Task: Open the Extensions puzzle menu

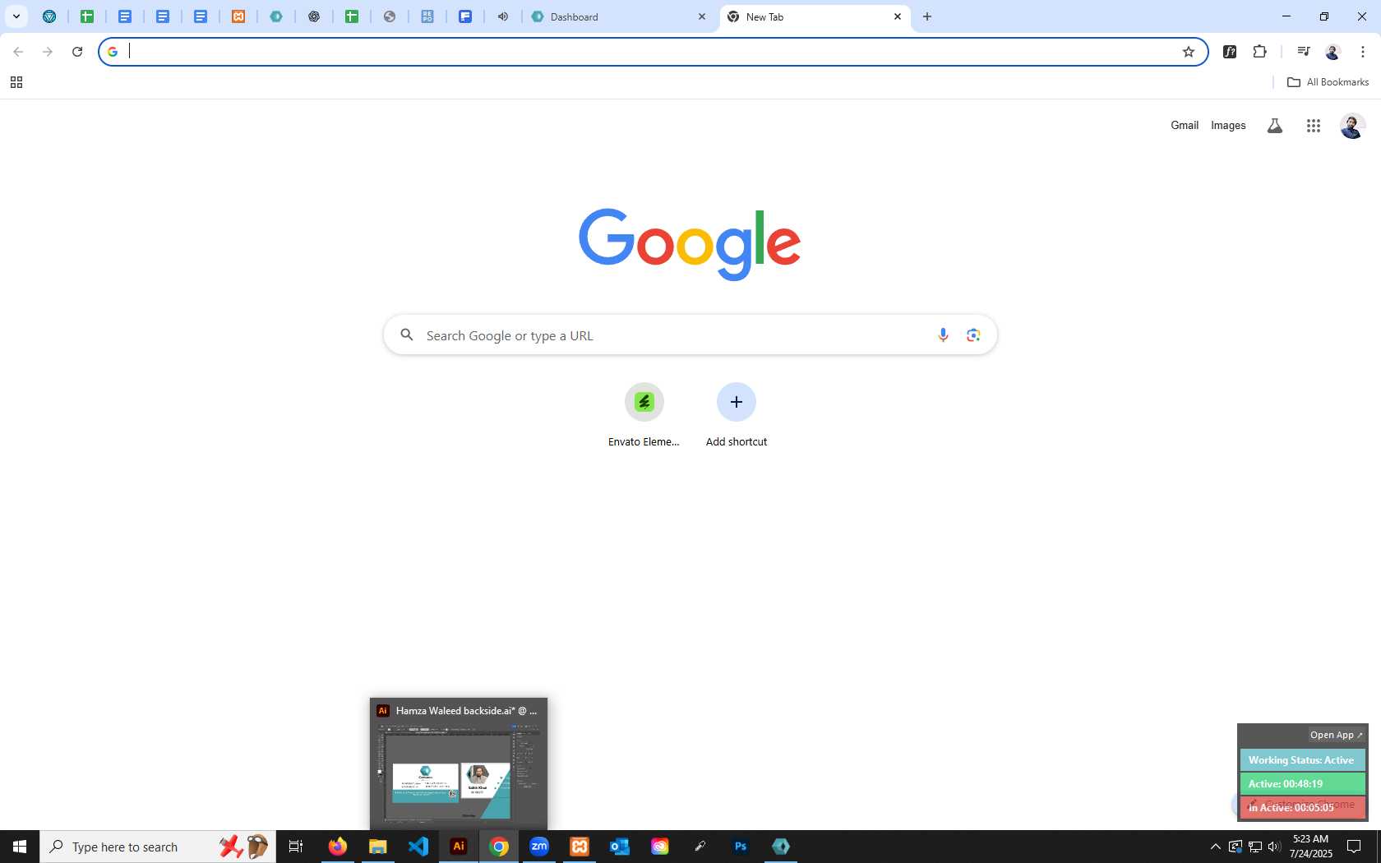Action: point(1260,52)
